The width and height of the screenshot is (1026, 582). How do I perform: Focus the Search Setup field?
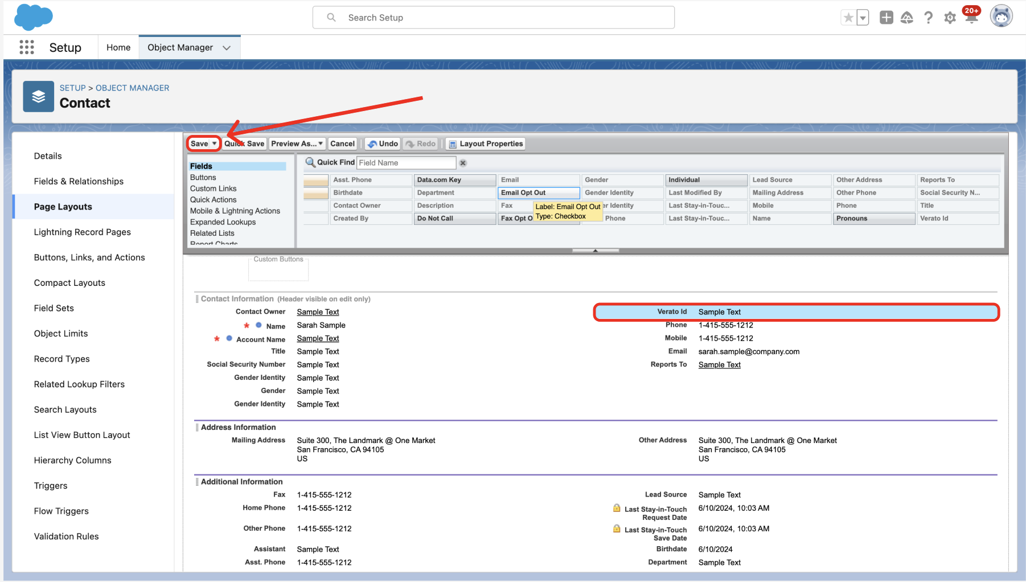tap(494, 18)
